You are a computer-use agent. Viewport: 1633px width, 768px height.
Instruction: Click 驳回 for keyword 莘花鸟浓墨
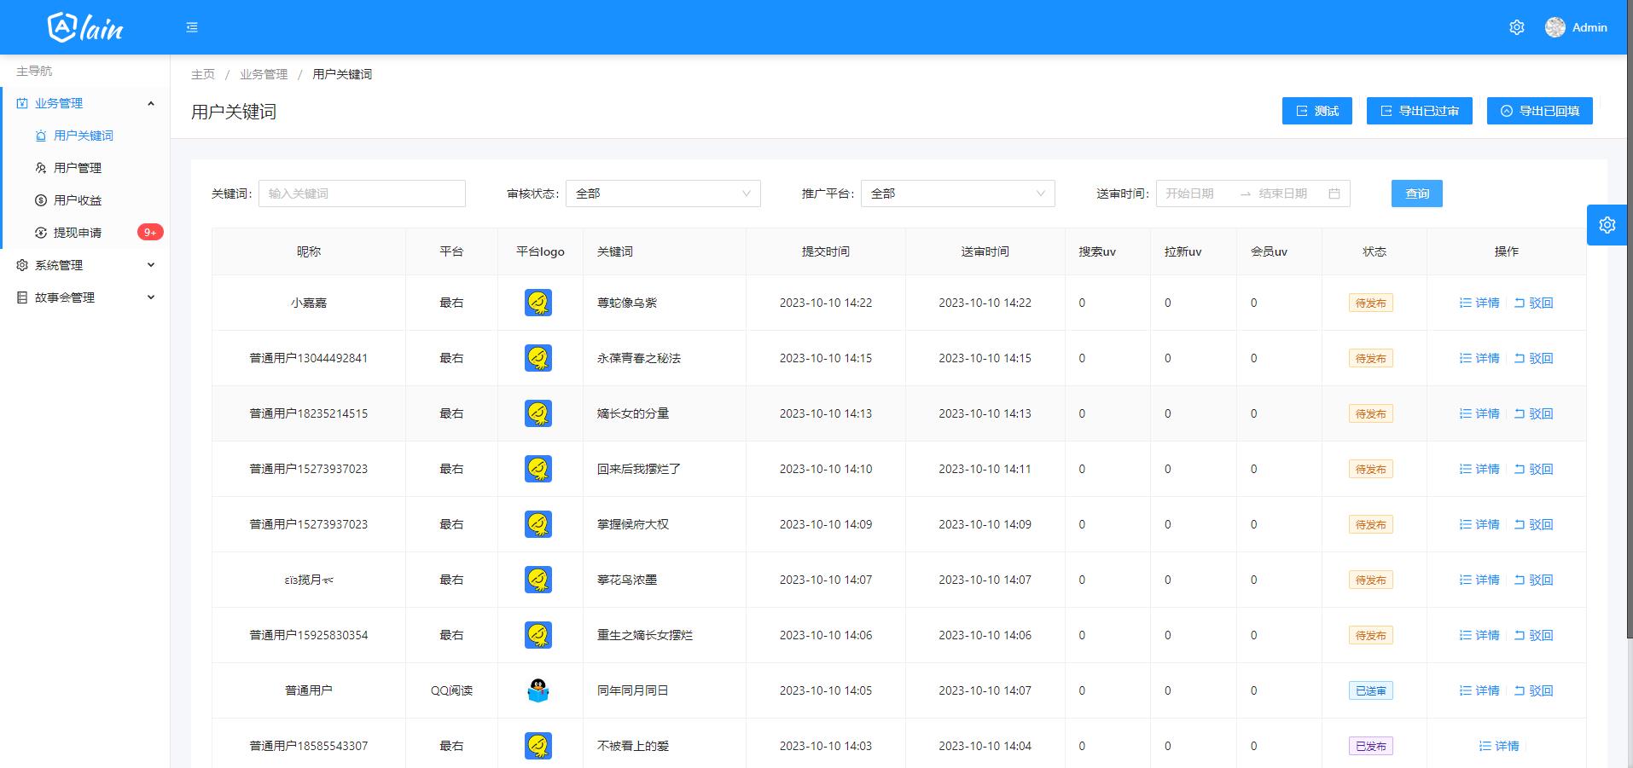pos(1533,580)
